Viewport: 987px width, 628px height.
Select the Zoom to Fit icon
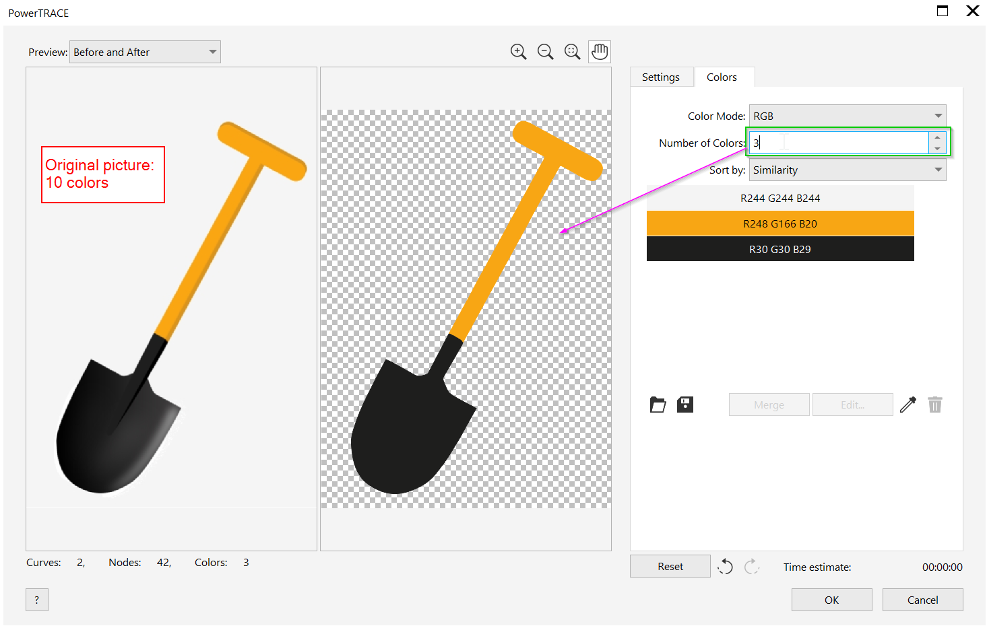pos(572,52)
